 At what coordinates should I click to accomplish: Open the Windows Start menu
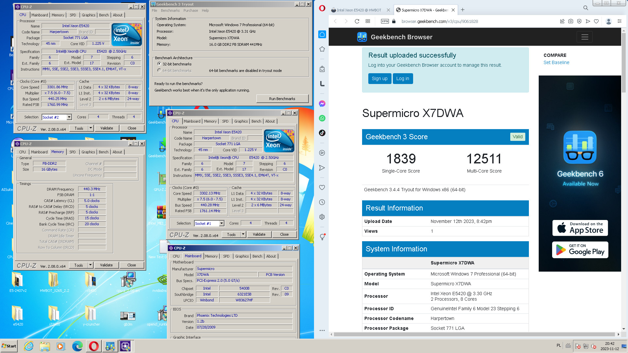click(x=9, y=346)
